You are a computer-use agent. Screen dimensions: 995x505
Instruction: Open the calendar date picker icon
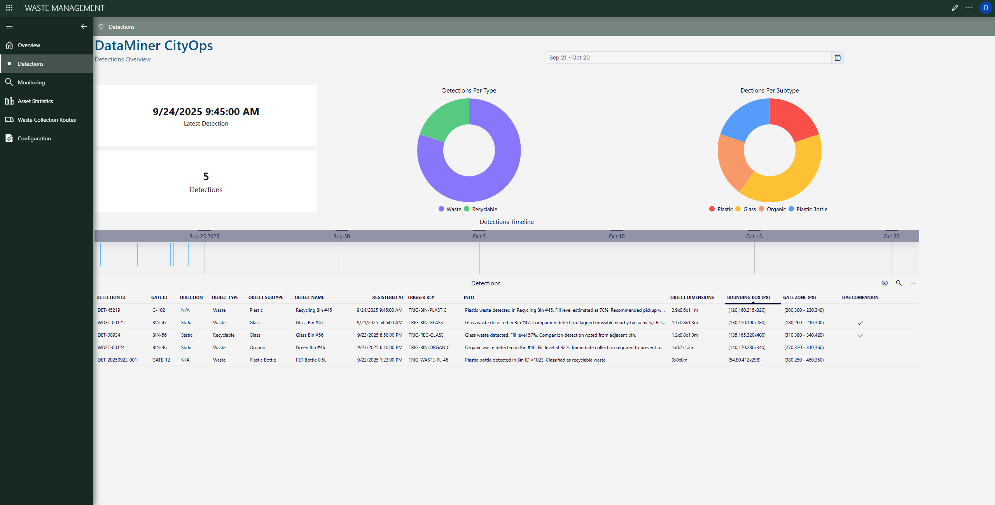point(838,58)
